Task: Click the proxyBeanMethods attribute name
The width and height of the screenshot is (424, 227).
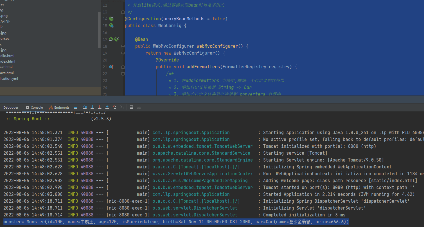Action: coord(184,19)
